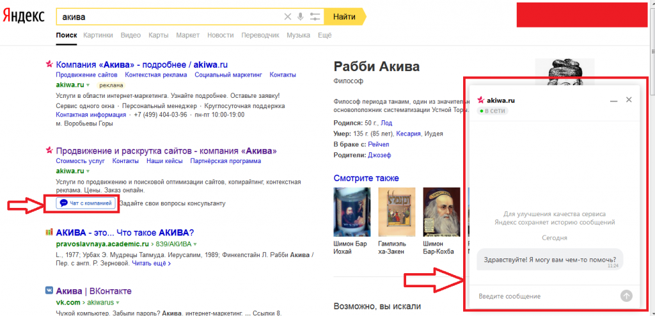Open the Маркет tab
This screenshot has height=316, width=655.
(x=187, y=35)
